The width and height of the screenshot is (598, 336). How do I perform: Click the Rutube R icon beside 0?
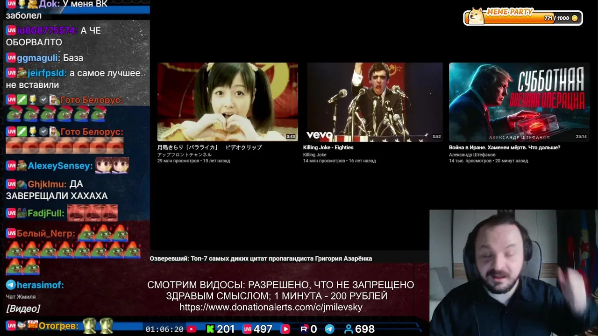coord(304,329)
